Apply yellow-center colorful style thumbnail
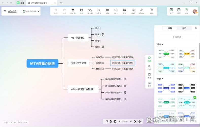 tap(187, 54)
